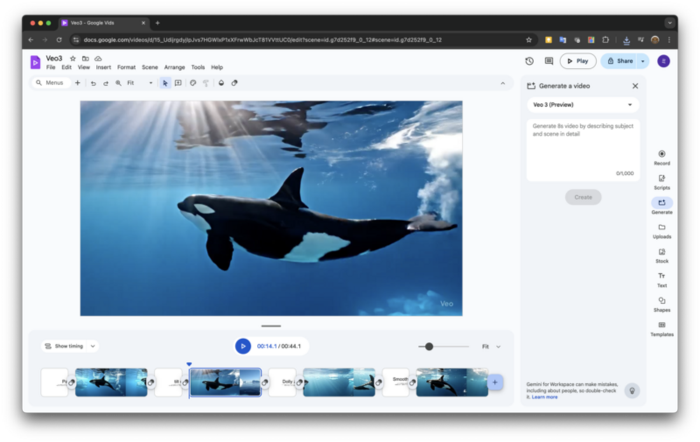Open the Scene menu
The height and width of the screenshot is (442, 700).
[x=150, y=68]
